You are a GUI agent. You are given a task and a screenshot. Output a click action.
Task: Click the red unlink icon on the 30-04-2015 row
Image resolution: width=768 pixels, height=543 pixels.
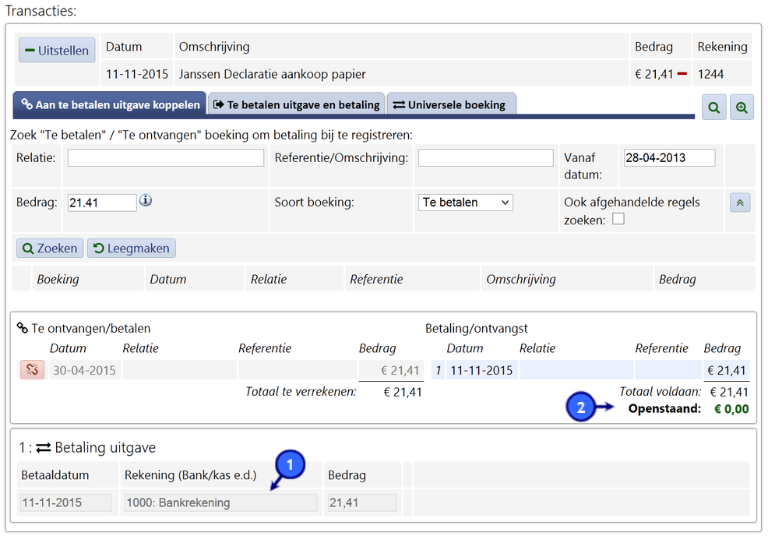(33, 370)
